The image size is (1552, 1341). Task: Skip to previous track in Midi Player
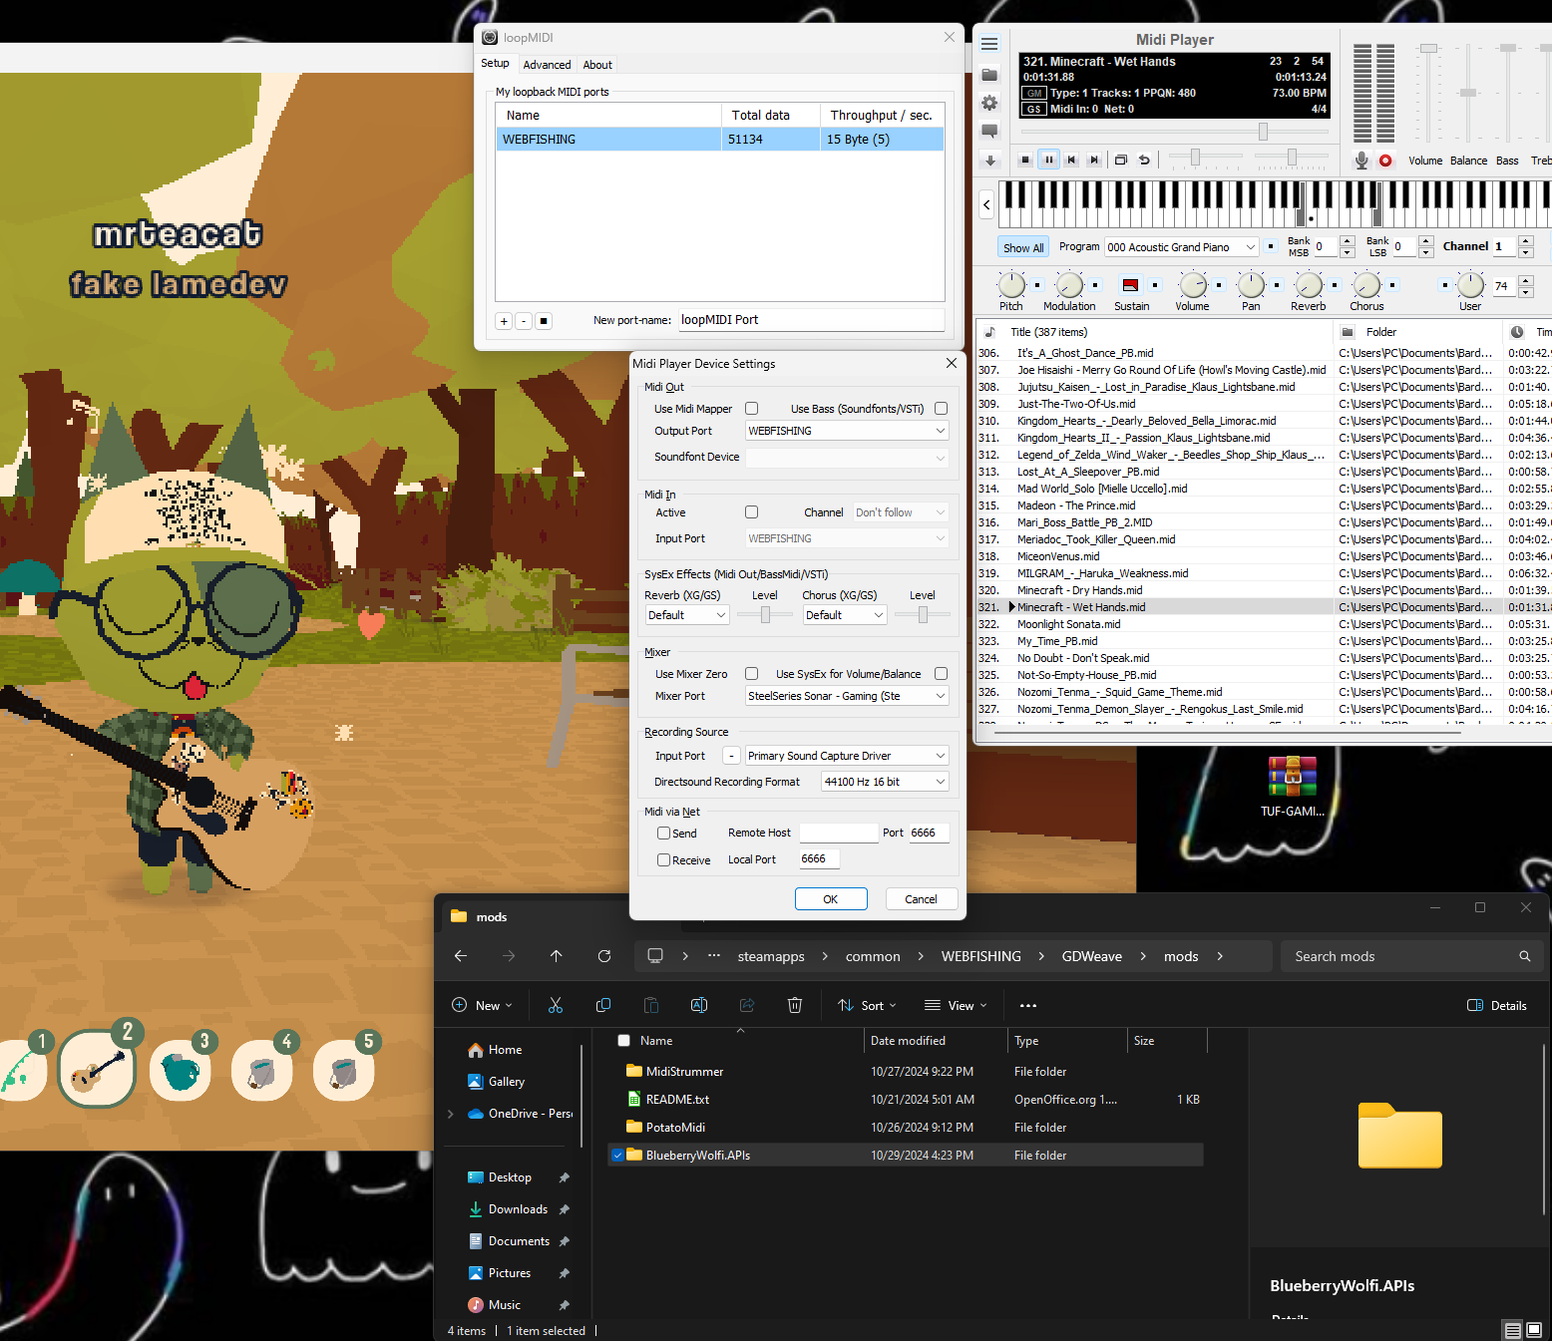[x=1071, y=160]
